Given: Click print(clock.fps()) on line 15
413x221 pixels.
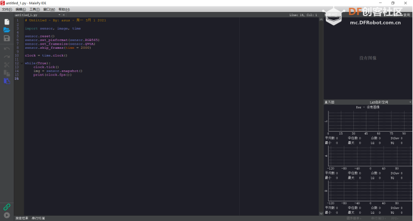Looking at the screenshot, I should click(x=53, y=75).
